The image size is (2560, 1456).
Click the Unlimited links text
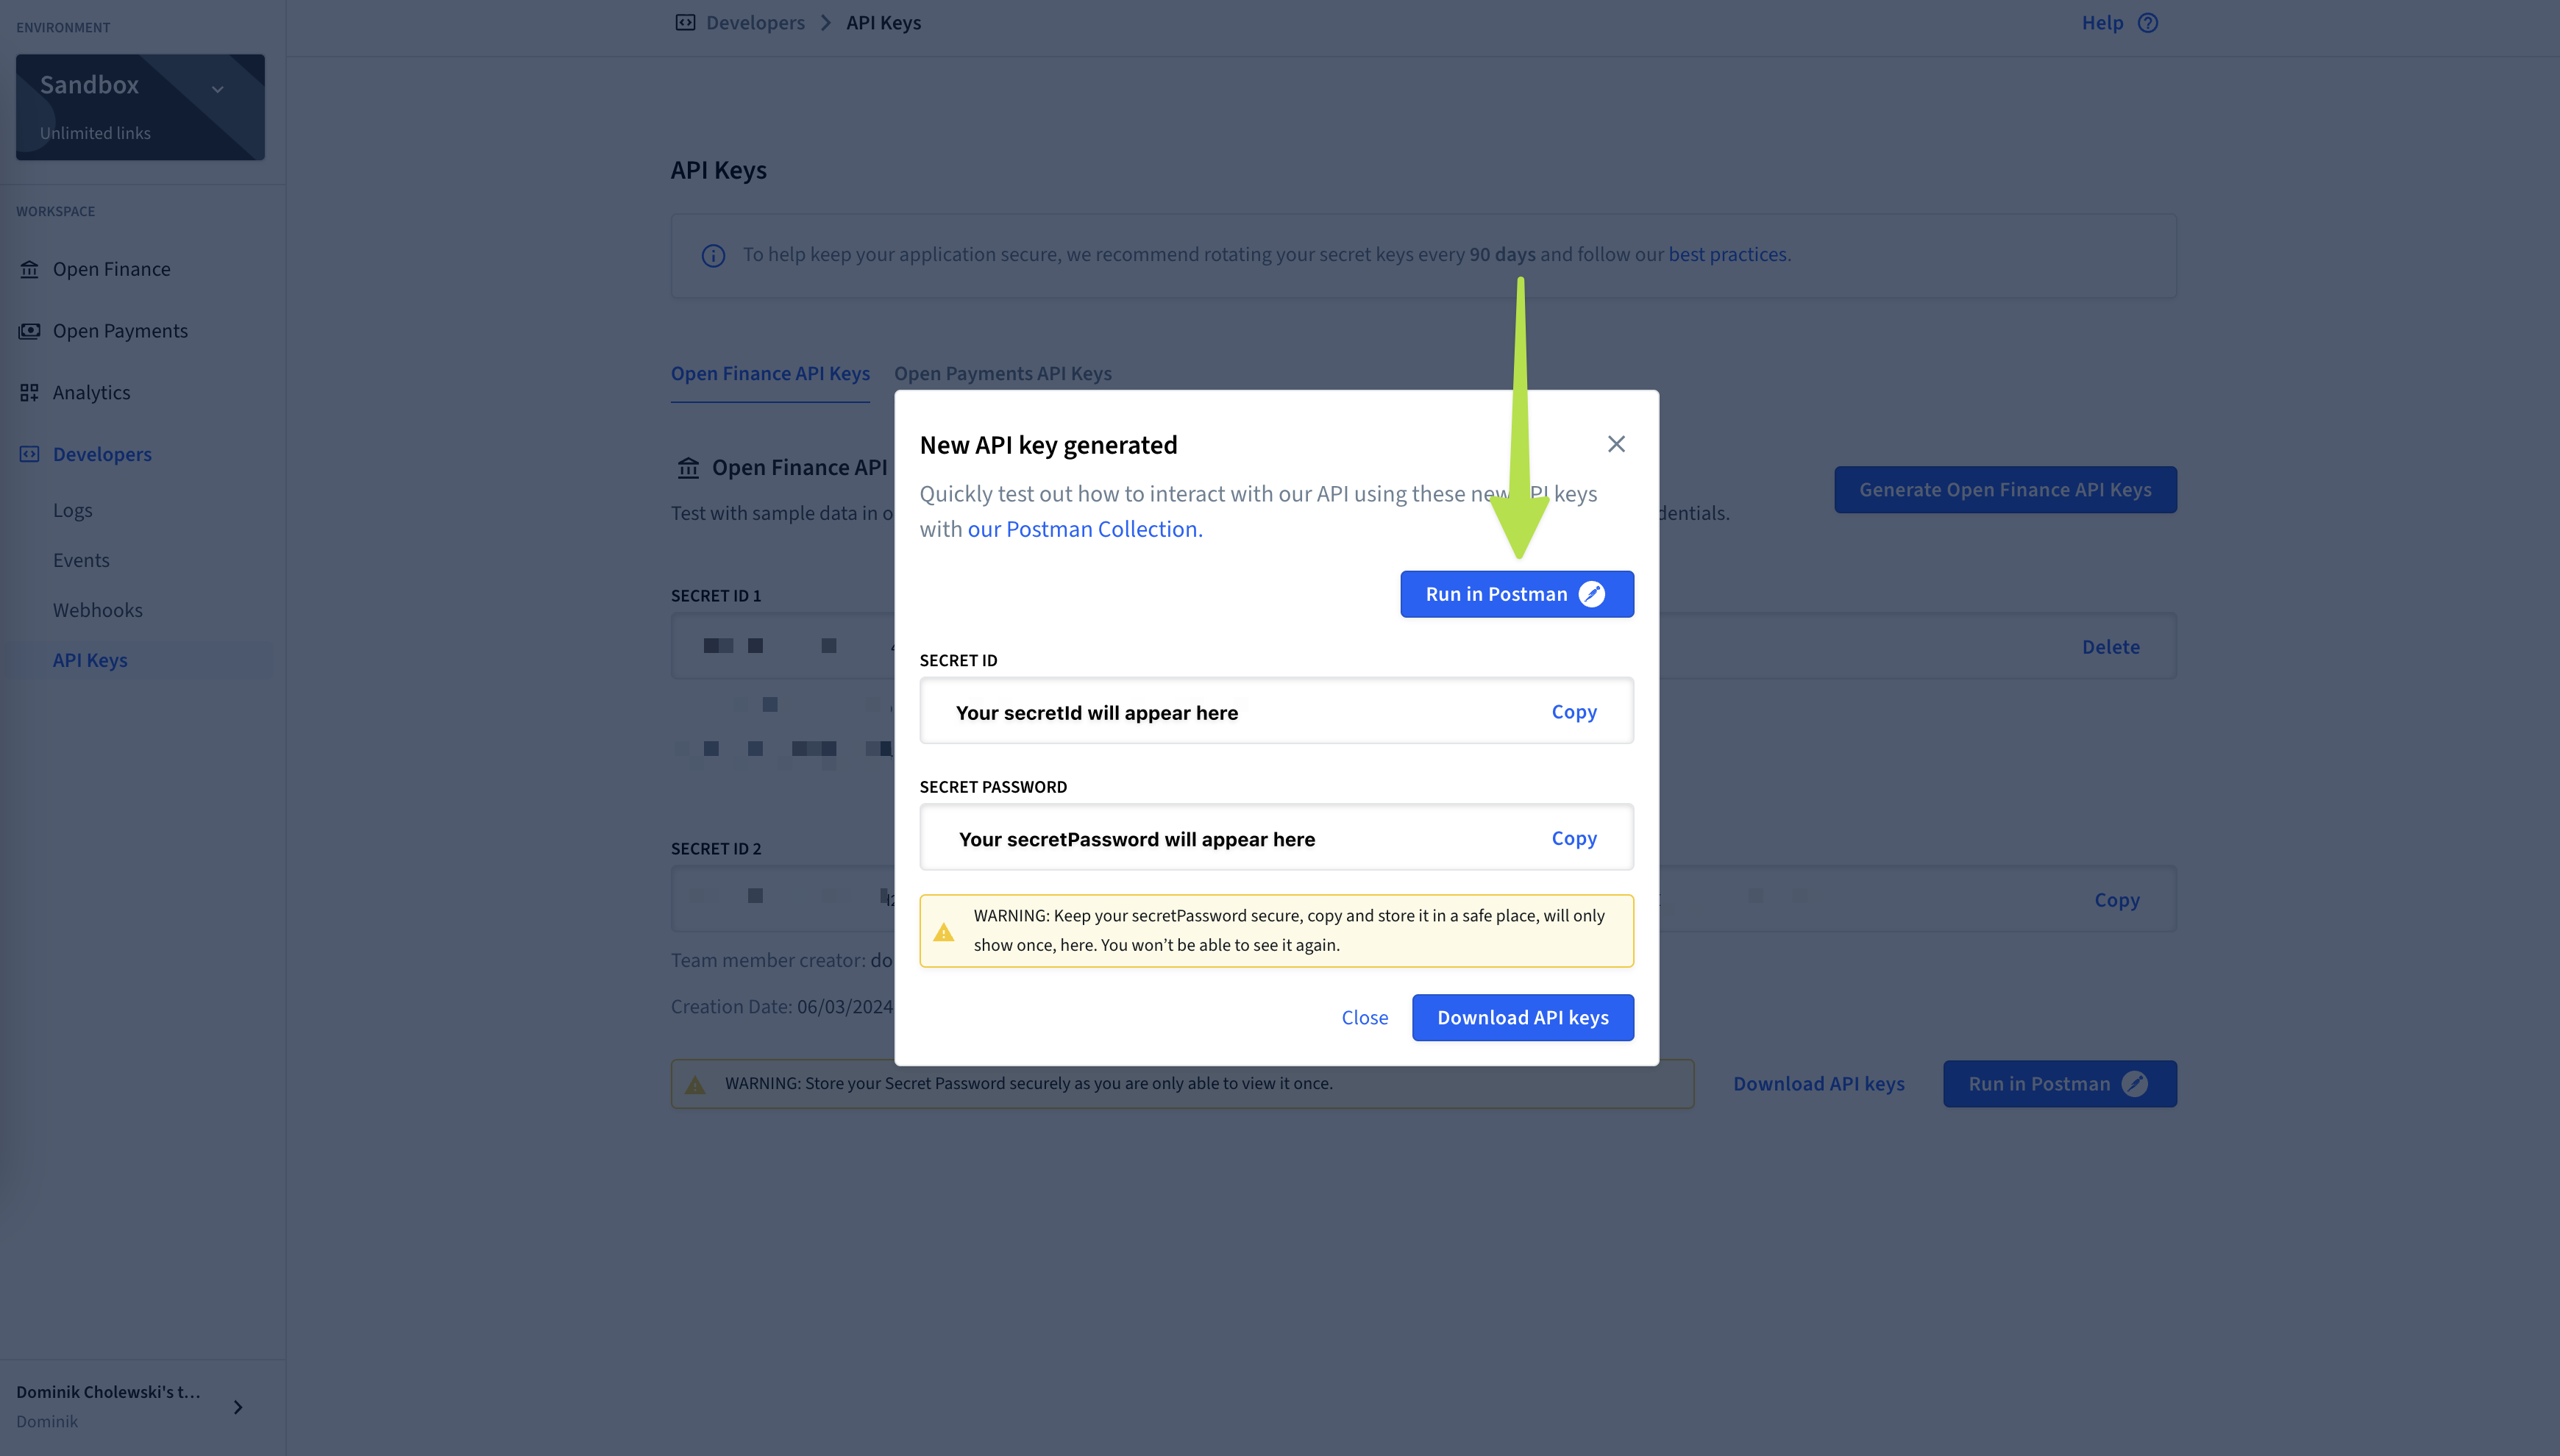click(95, 133)
